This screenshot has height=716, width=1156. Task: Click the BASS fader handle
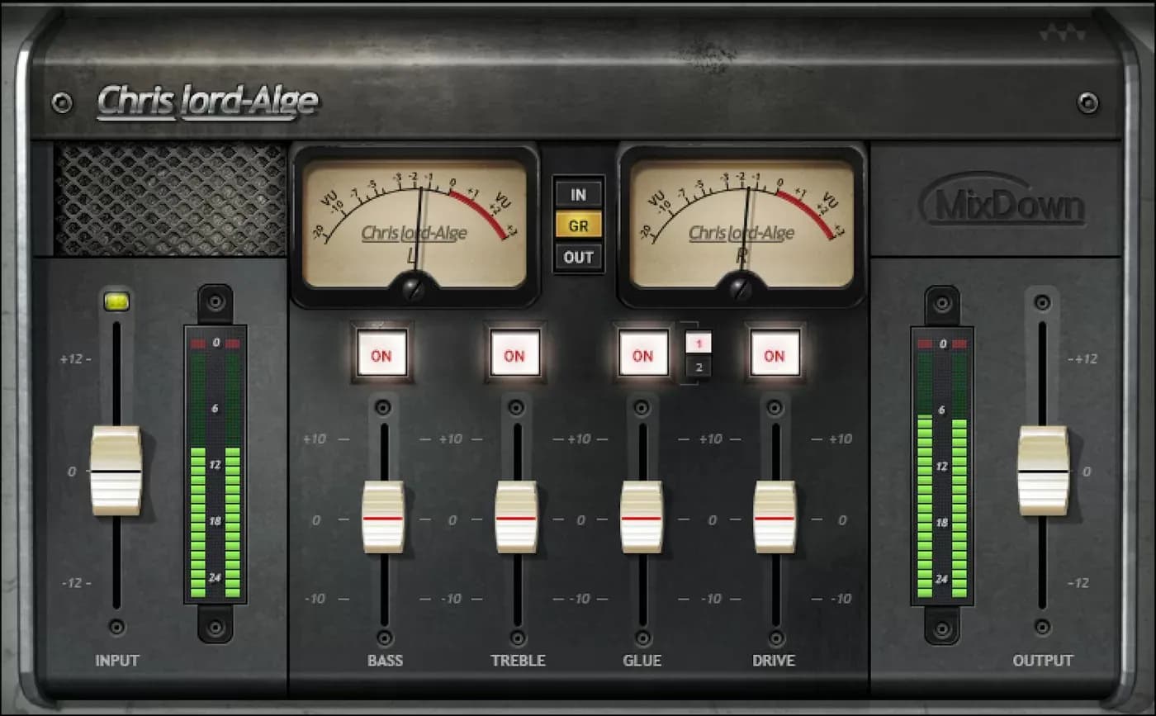point(384,518)
